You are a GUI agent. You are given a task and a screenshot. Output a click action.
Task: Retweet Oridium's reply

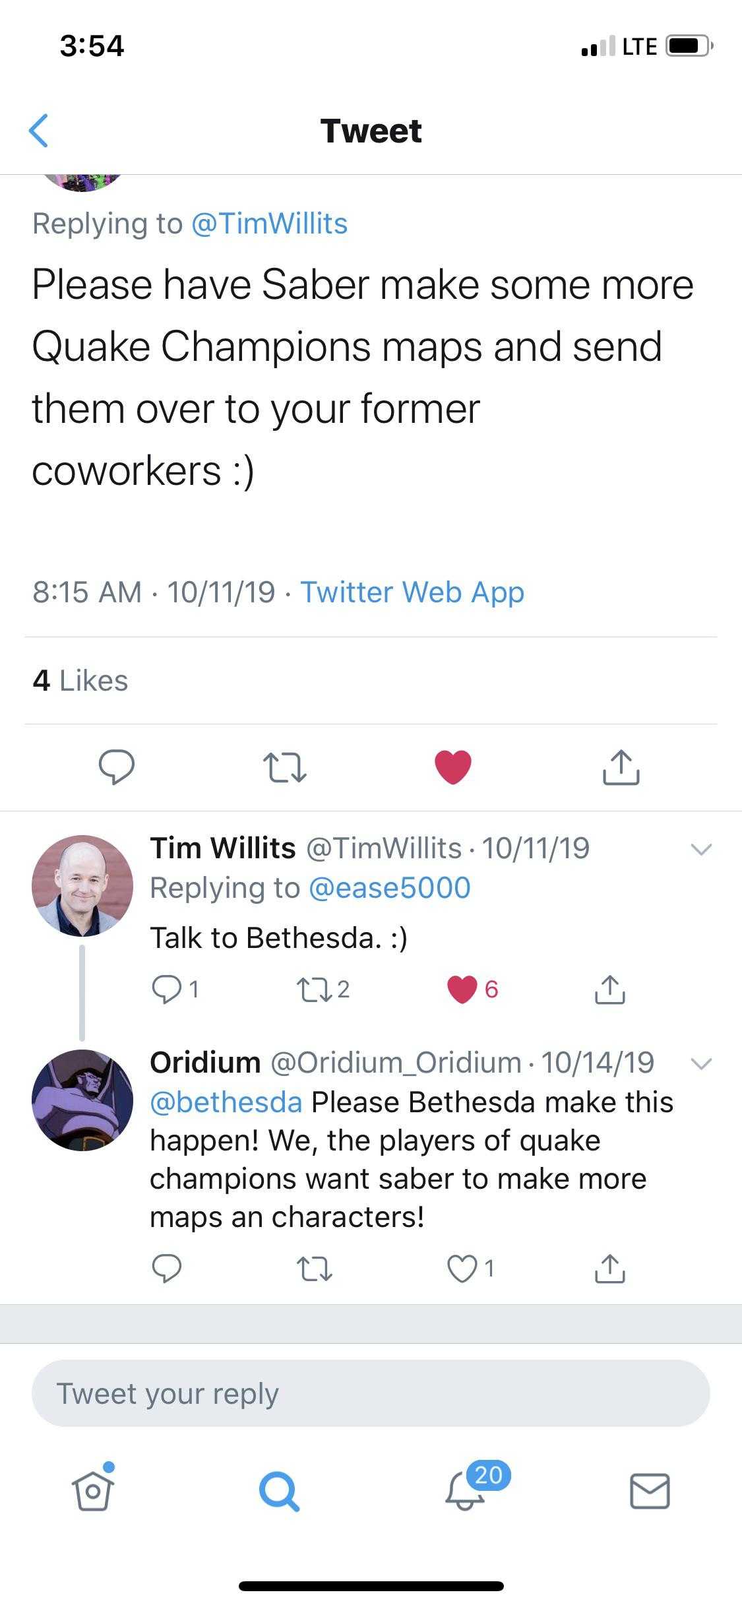314,1269
